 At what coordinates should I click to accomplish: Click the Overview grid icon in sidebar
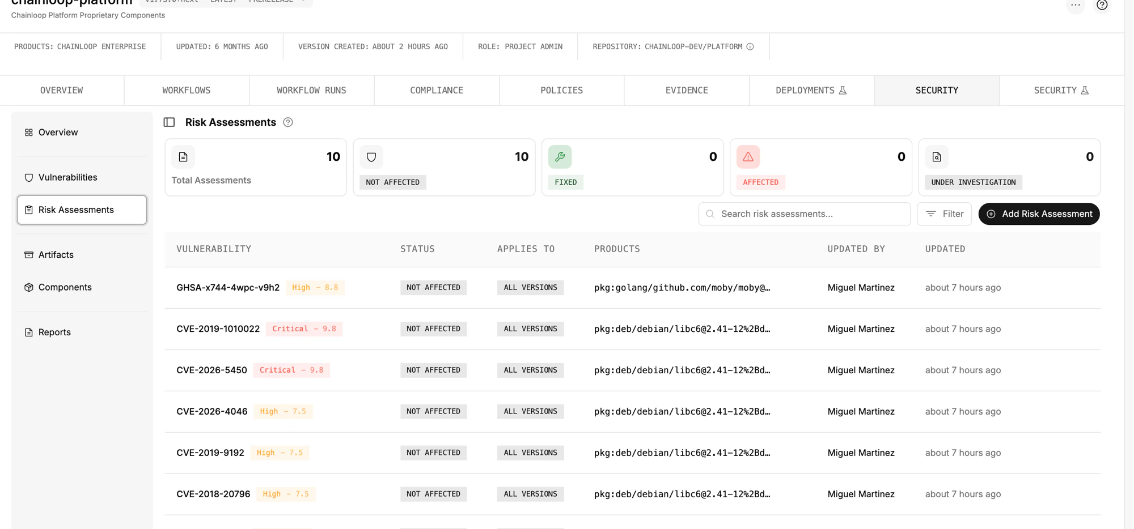pyautogui.click(x=29, y=133)
